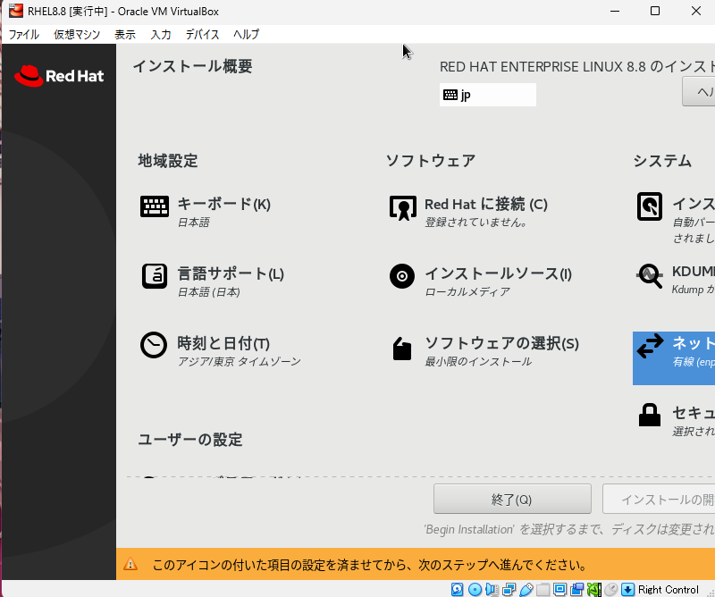Open ソフトウェアの選択(S) link
The width and height of the screenshot is (715, 597).
tap(501, 343)
